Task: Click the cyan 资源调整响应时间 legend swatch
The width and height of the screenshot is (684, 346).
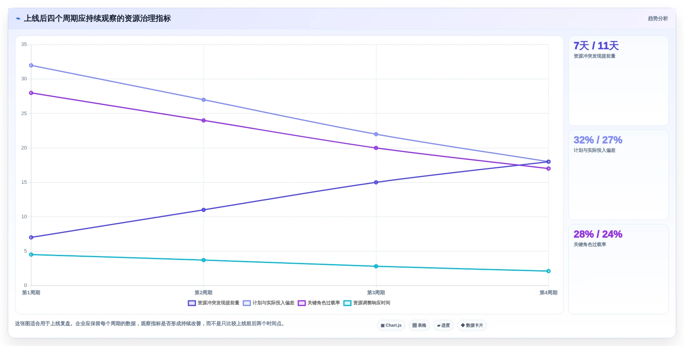Action: 347,303
